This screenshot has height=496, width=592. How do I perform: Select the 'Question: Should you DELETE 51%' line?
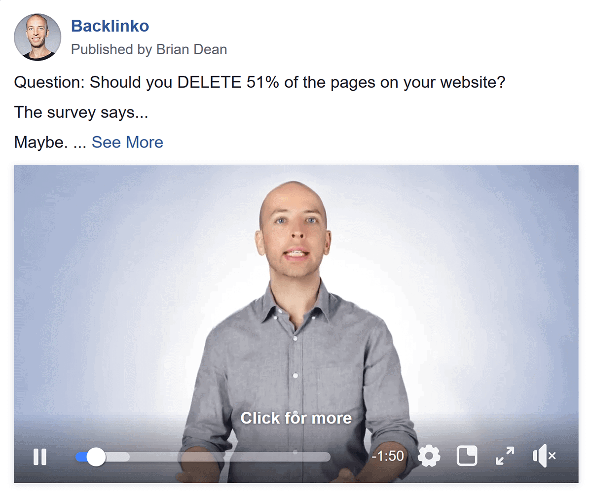[x=260, y=82]
